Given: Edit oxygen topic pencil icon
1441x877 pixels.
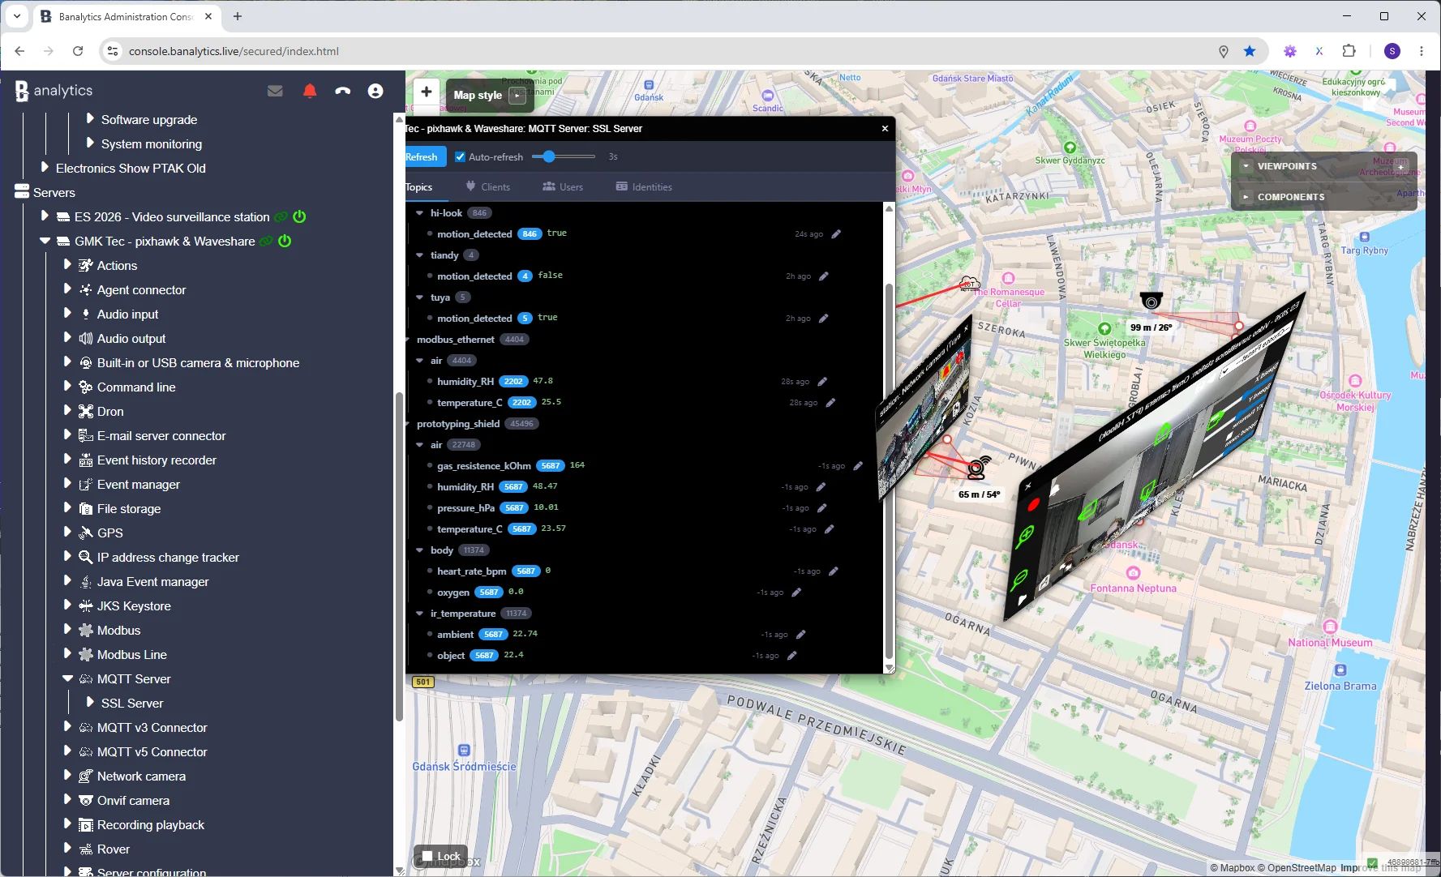Looking at the screenshot, I should [x=796, y=593].
